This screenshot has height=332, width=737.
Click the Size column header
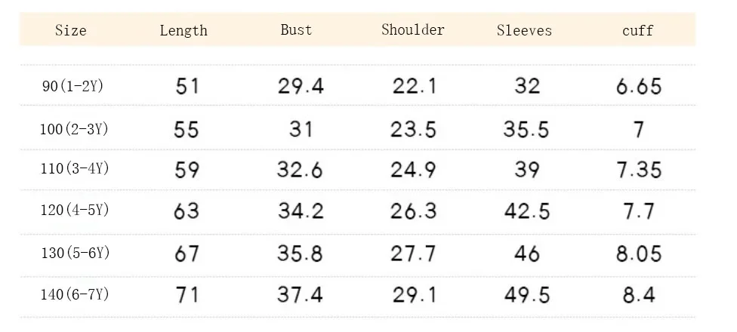70,30
